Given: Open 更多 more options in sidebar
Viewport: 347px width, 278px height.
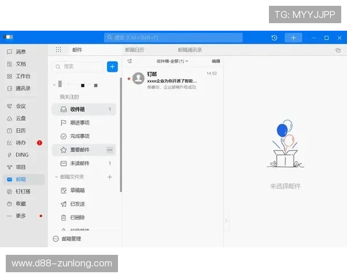Looking at the screenshot, I should point(20,215).
